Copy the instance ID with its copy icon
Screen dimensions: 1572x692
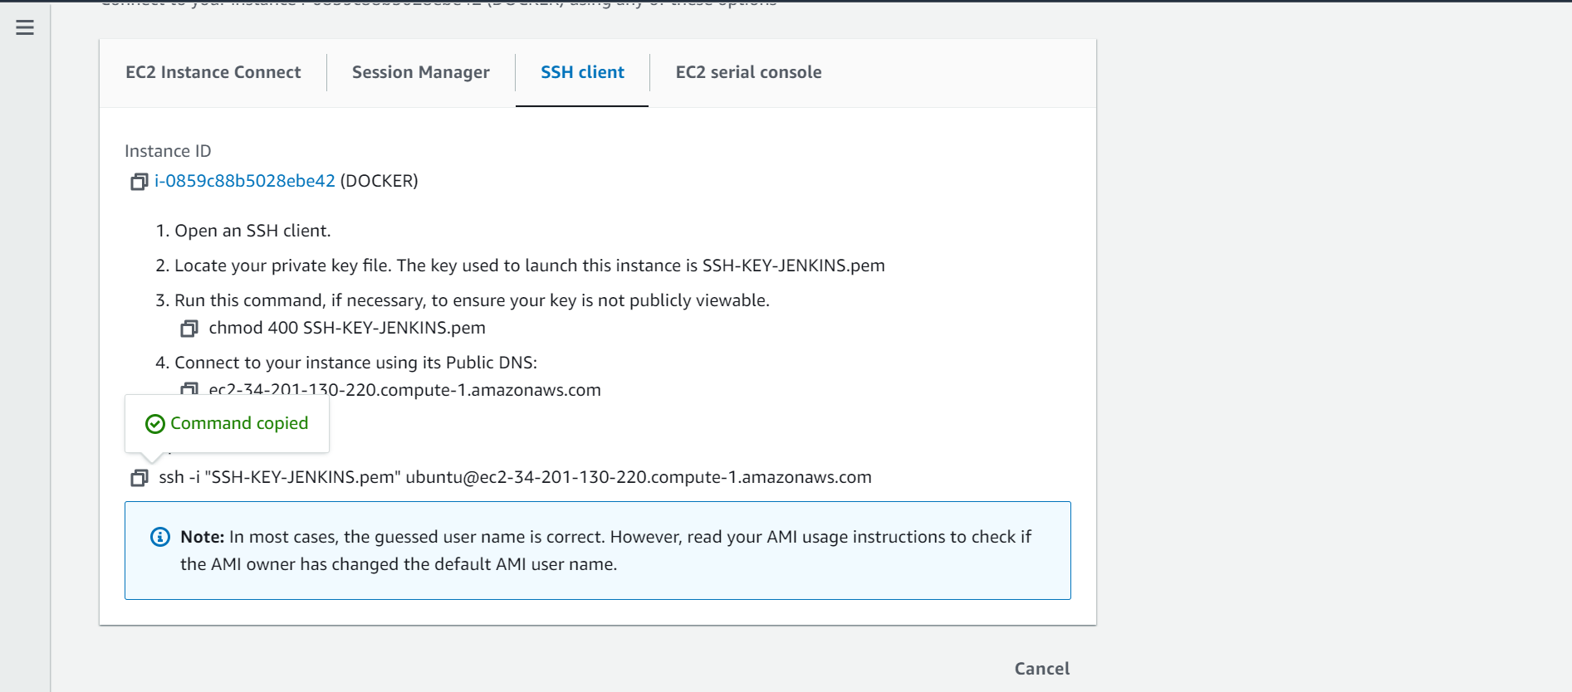pos(139,182)
